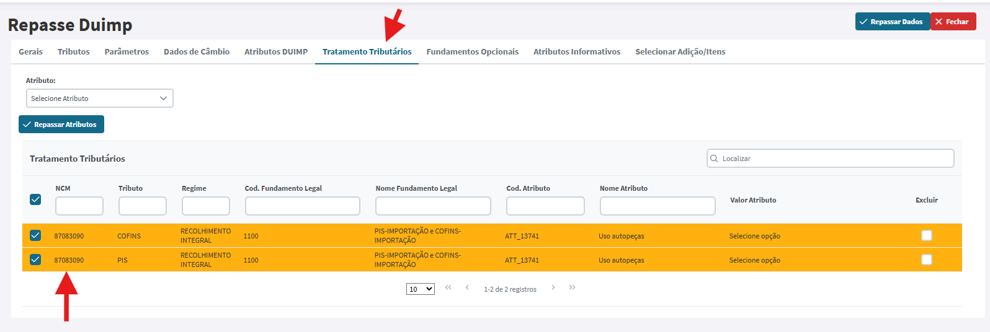Uncheck the COFINS row selection checkbox
This screenshot has width=990, height=332.
click(35, 235)
